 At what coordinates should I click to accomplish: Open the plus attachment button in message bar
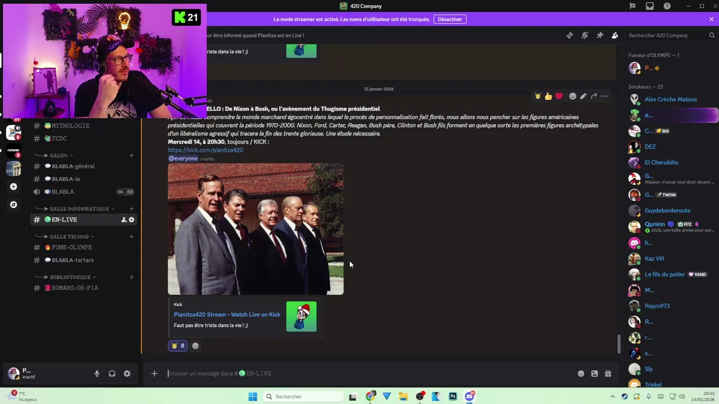154,374
